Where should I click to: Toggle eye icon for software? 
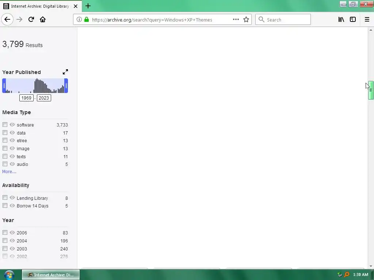click(12, 125)
